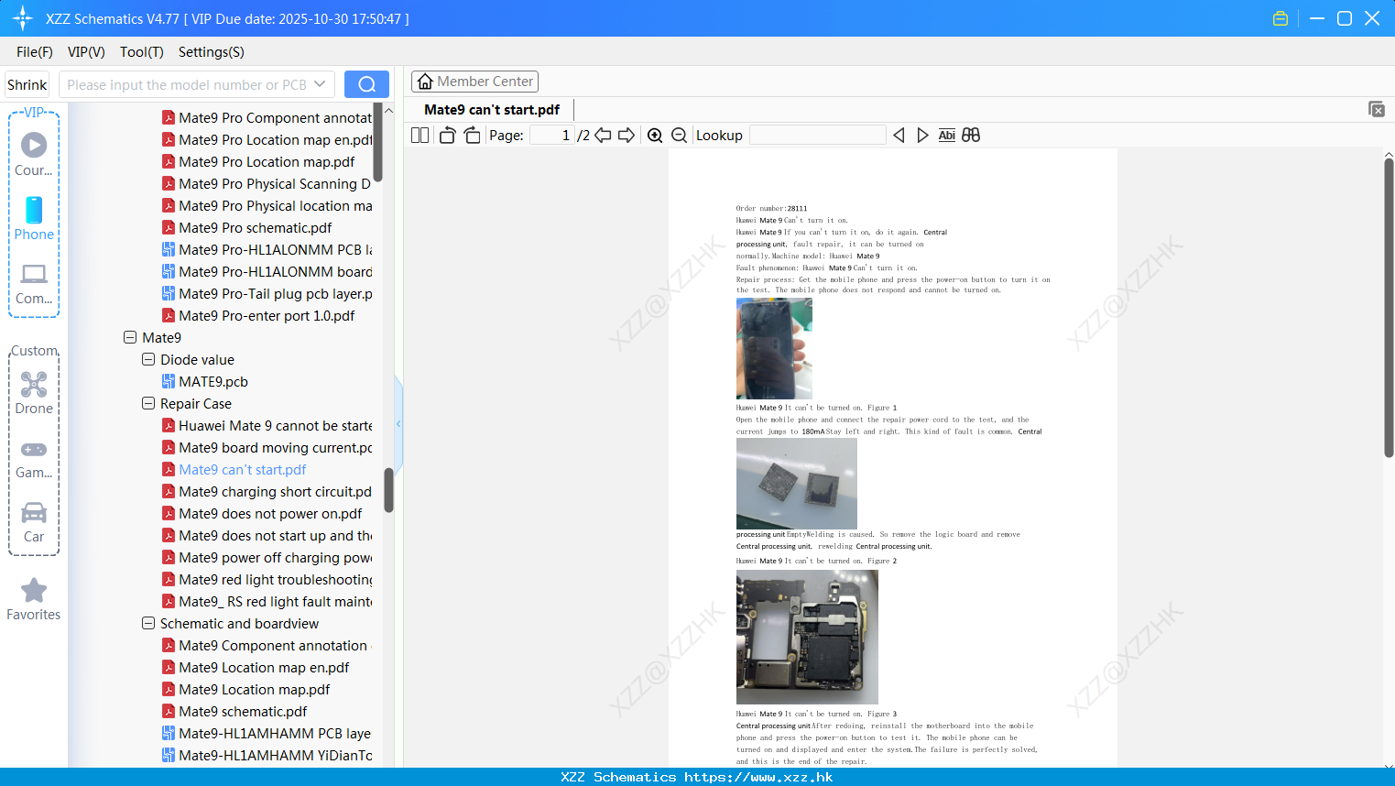Open Mate9 charging short circuit pdf
Viewport: 1395px width, 786px height.
pyautogui.click(x=267, y=491)
